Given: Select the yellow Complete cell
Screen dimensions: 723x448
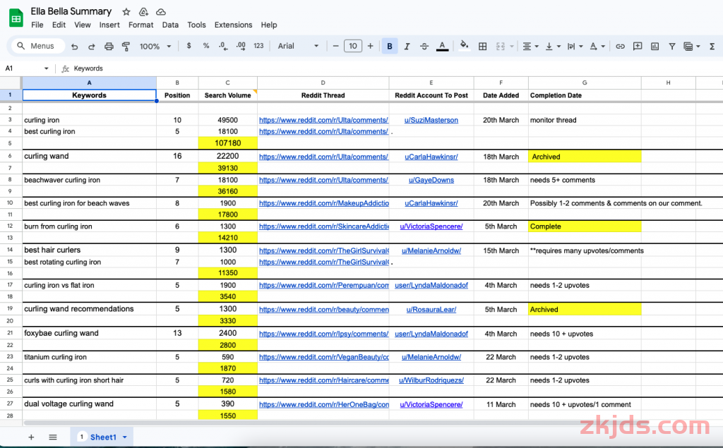Looking at the screenshot, I should tap(585, 226).
